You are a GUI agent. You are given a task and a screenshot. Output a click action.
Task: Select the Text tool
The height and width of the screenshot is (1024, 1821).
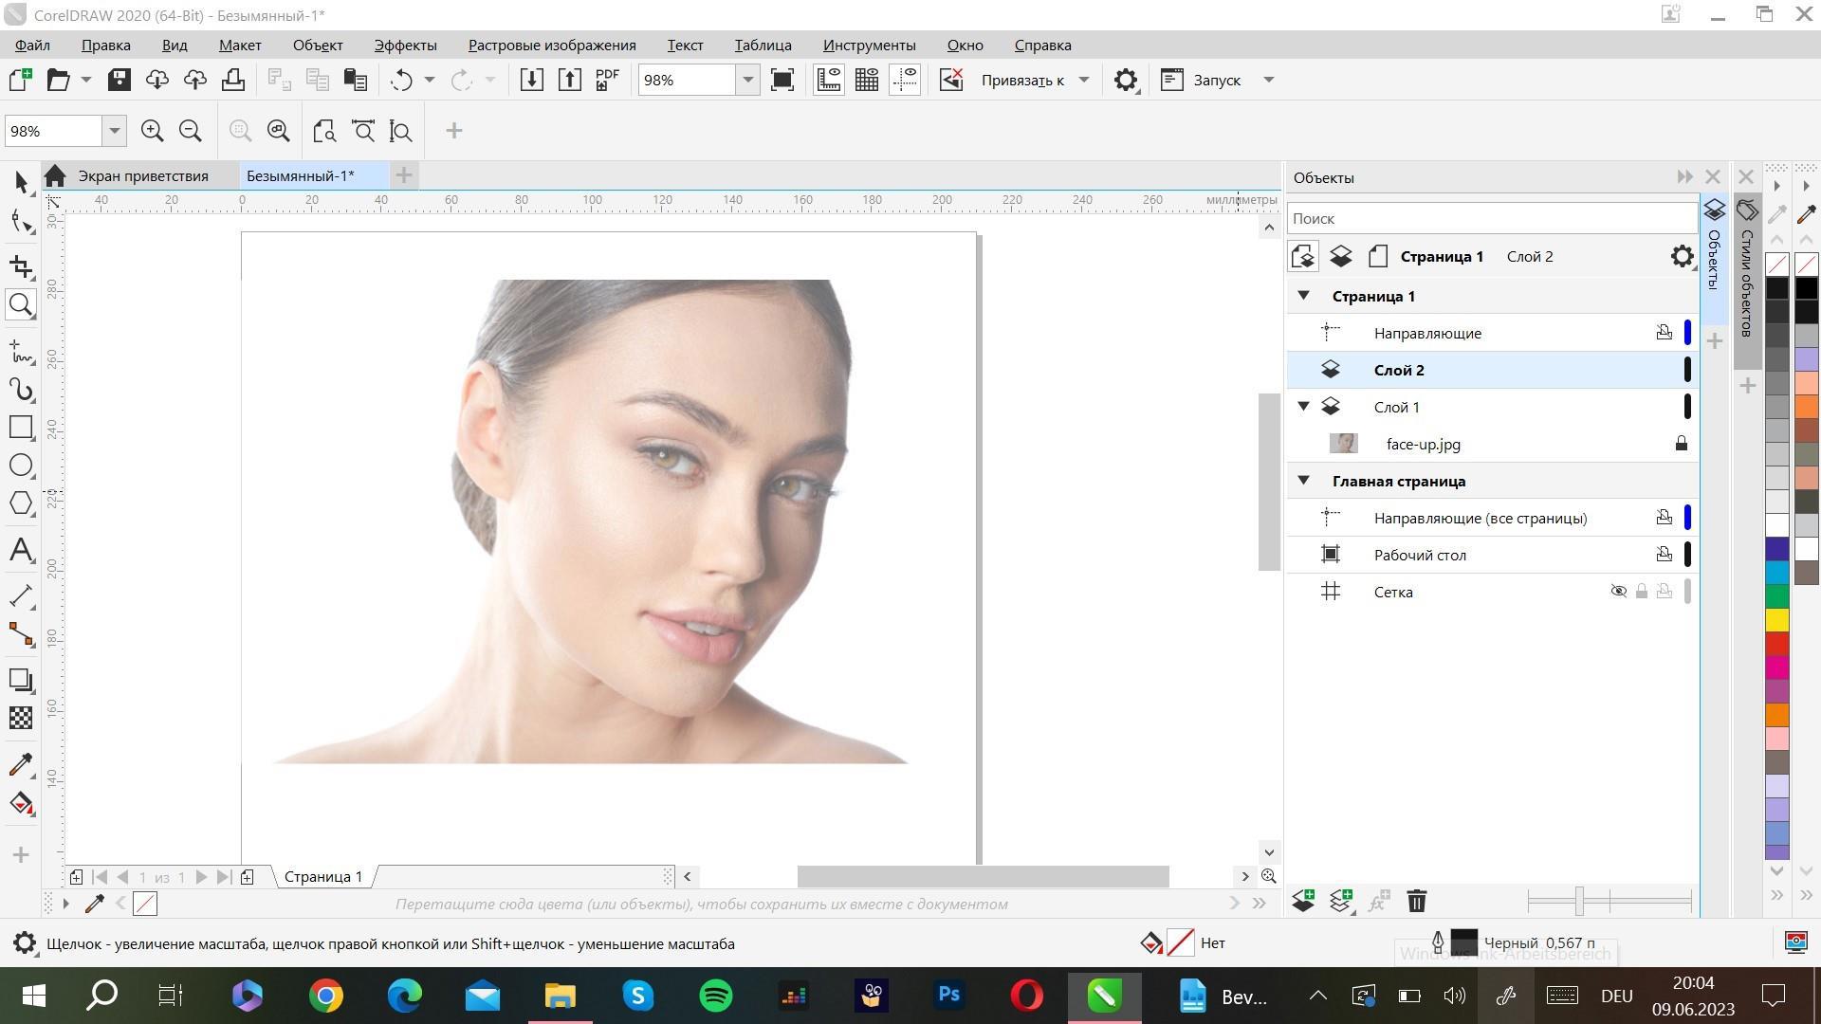pyautogui.click(x=21, y=550)
